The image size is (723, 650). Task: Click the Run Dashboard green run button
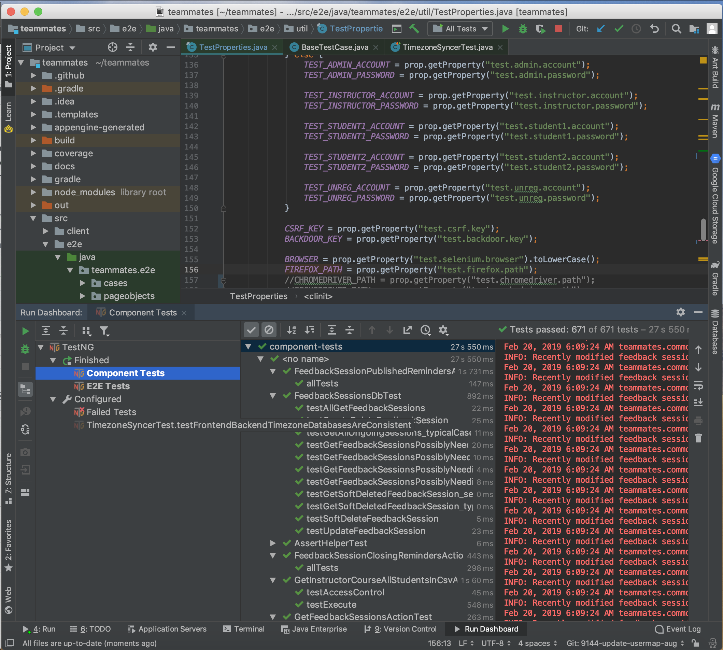[25, 331]
